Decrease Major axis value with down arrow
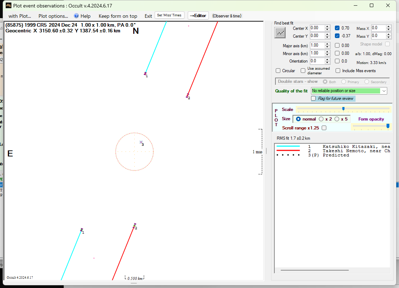This screenshot has height=288, width=399. click(327, 47)
